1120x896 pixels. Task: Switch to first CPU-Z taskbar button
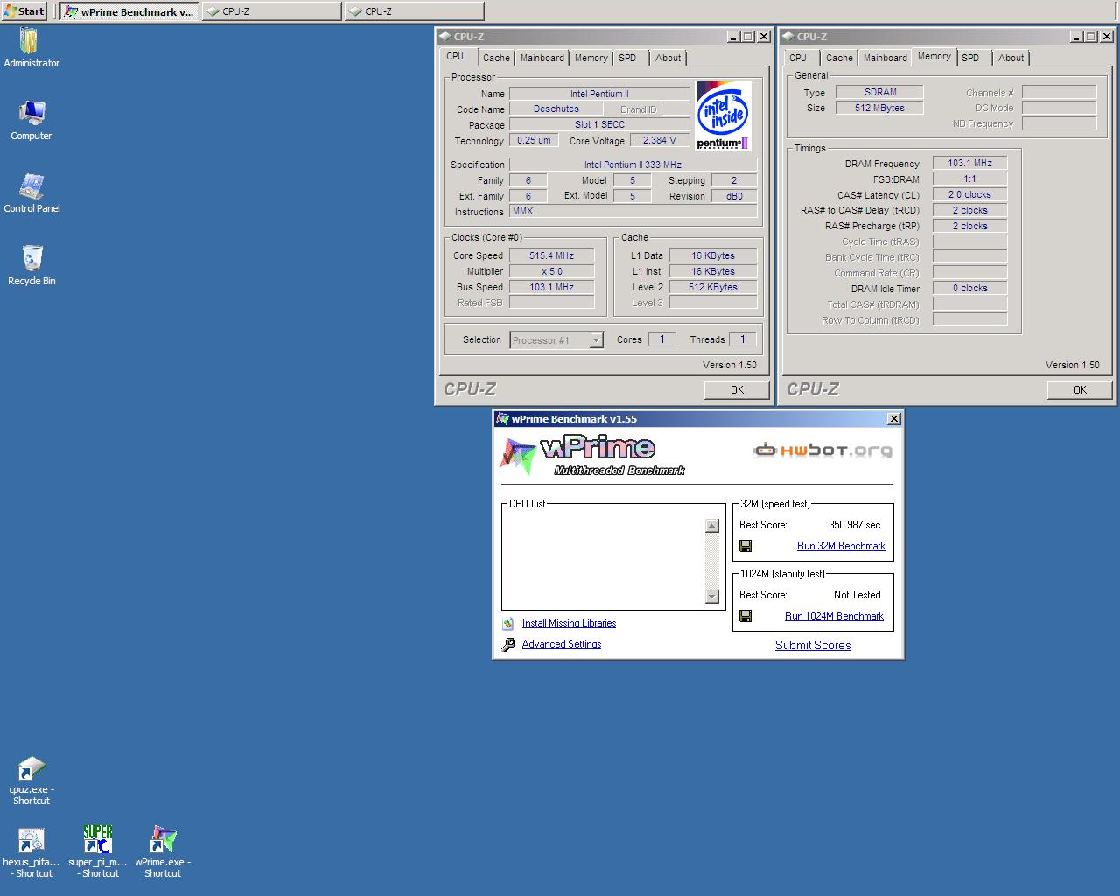point(272,11)
